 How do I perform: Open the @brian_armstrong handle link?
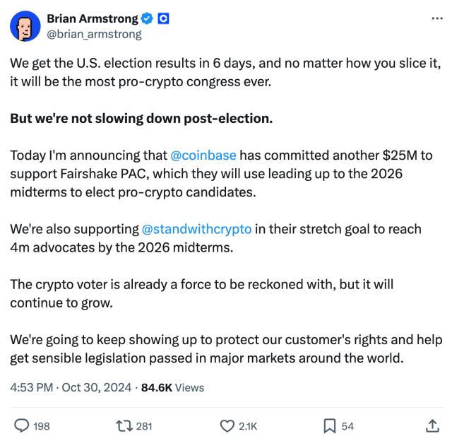(x=94, y=33)
